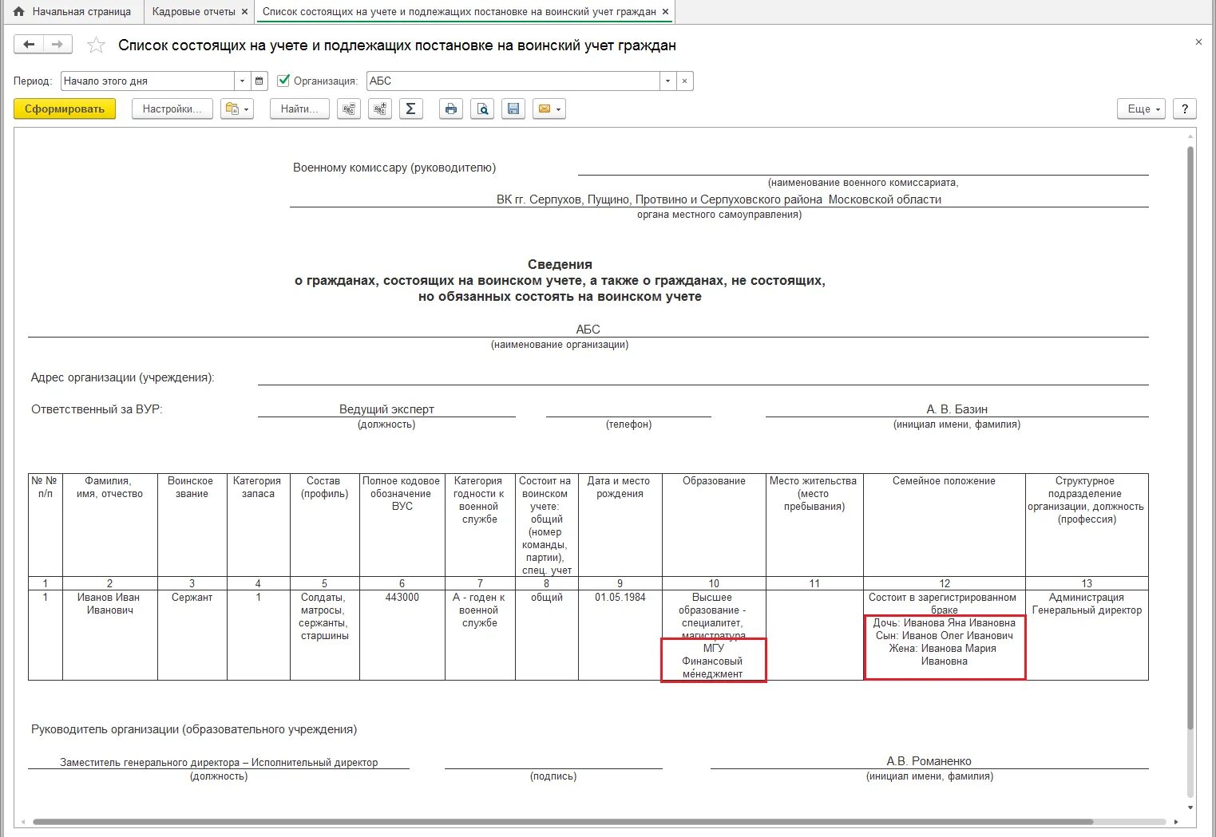Open the send by email dropdown
Screen dimensions: 1216x837
click(549, 109)
